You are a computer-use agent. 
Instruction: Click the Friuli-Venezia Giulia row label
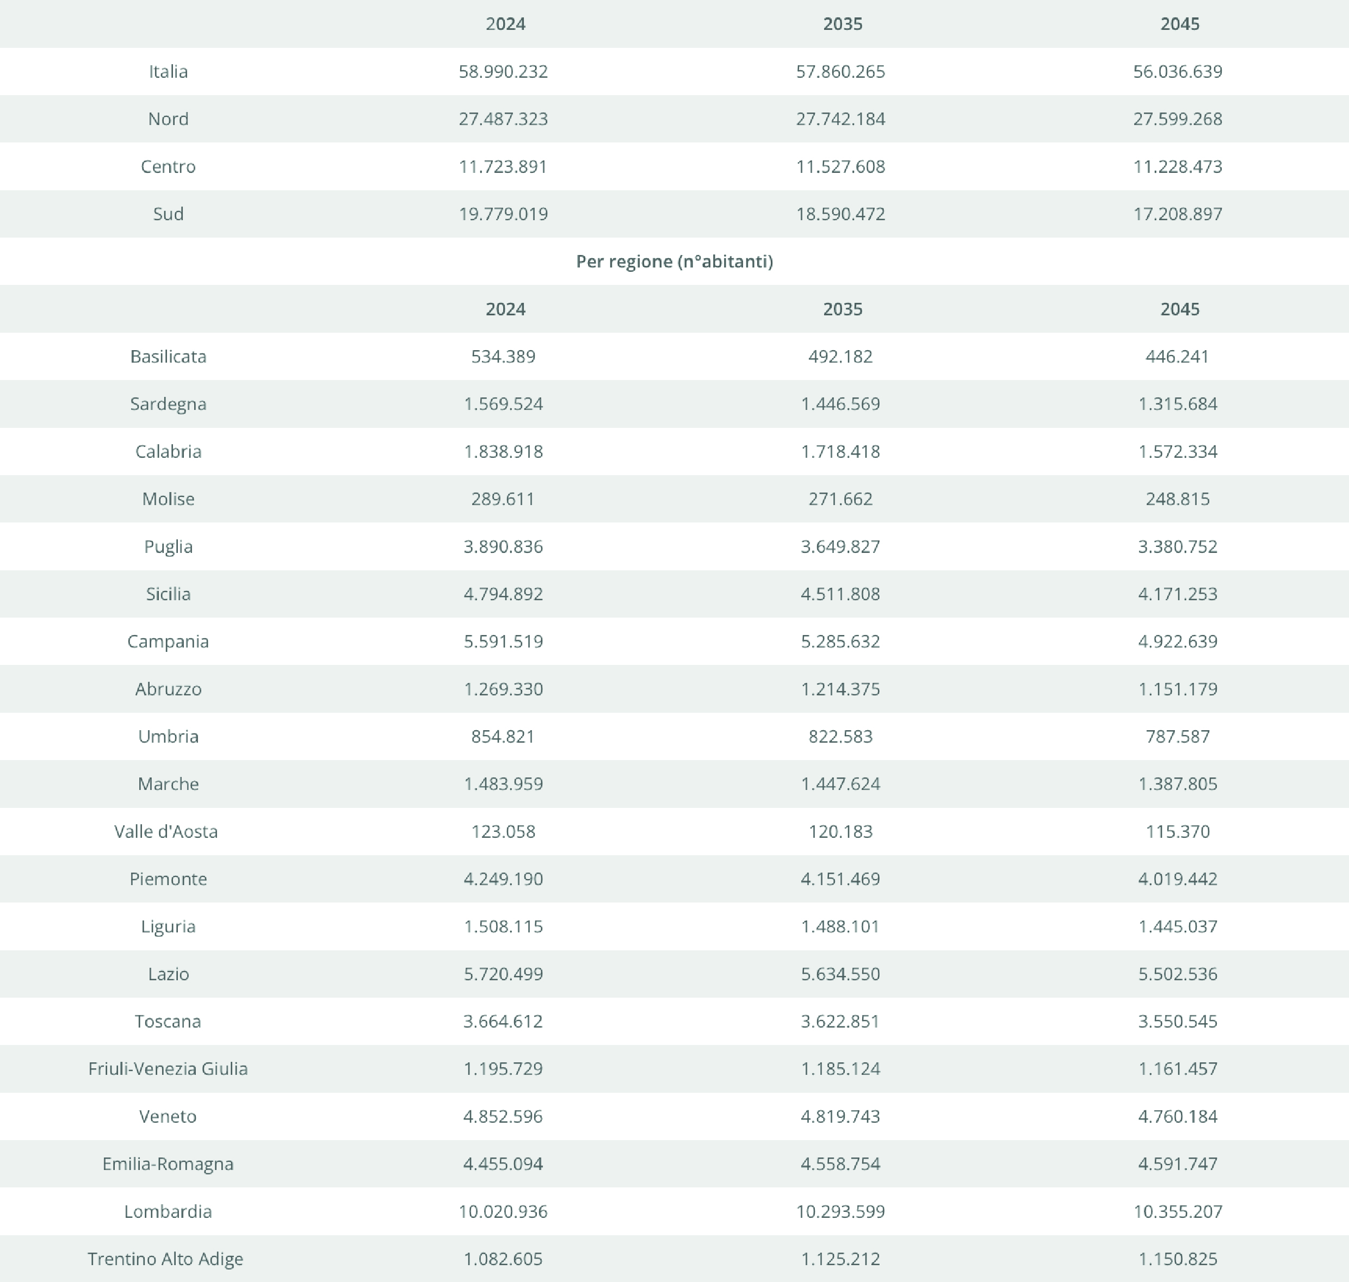click(x=168, y=1069)
